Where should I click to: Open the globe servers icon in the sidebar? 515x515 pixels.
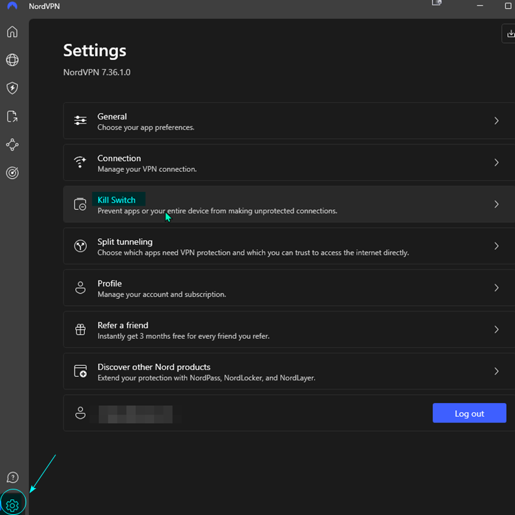12,60
